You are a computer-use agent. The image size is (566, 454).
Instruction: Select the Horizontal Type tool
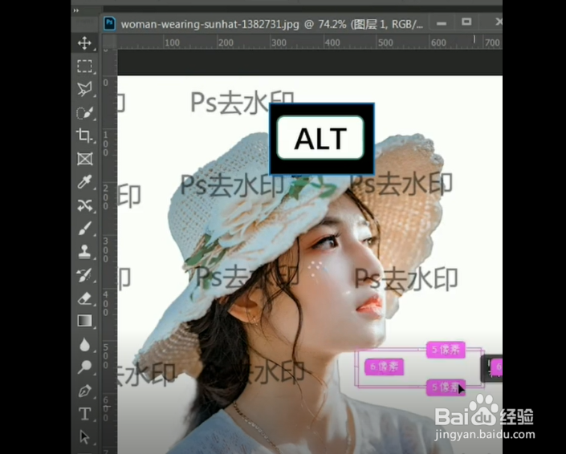[x=84, y=414]
